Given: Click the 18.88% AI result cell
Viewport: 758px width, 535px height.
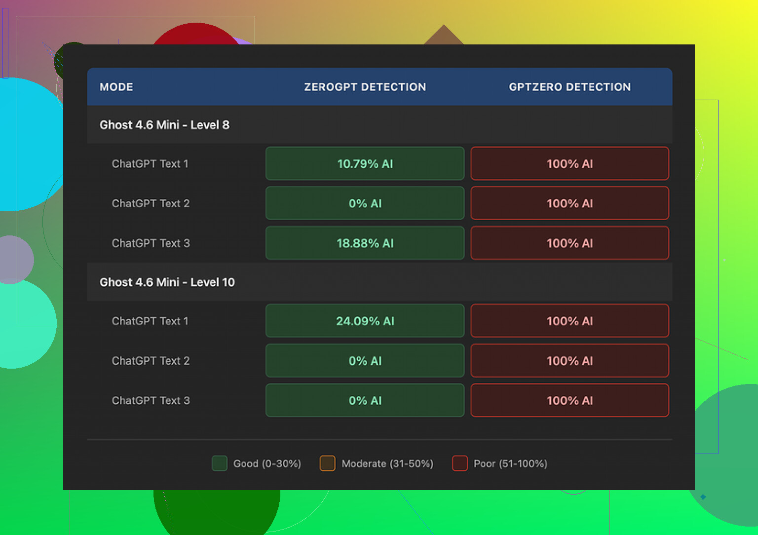Looking at the screenshot, I should tap(365, 243).
